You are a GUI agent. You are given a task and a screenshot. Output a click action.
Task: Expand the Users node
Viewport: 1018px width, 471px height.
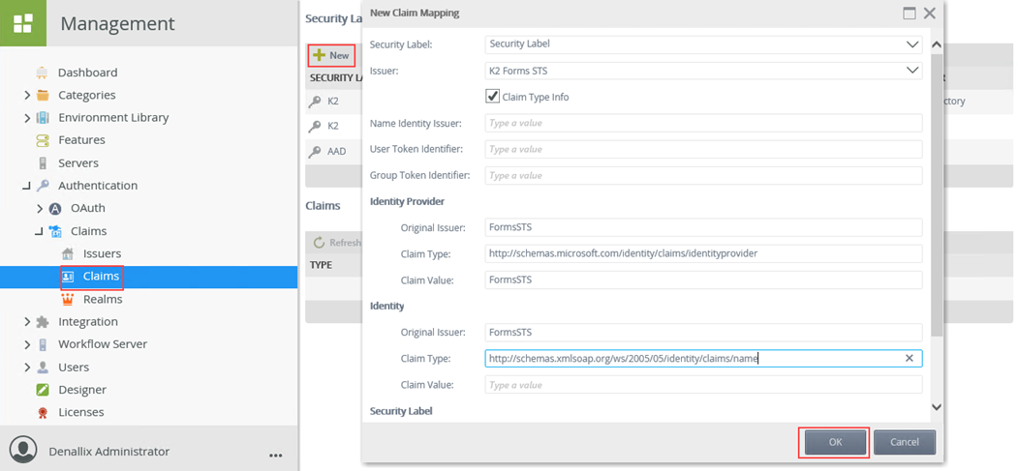26,368
